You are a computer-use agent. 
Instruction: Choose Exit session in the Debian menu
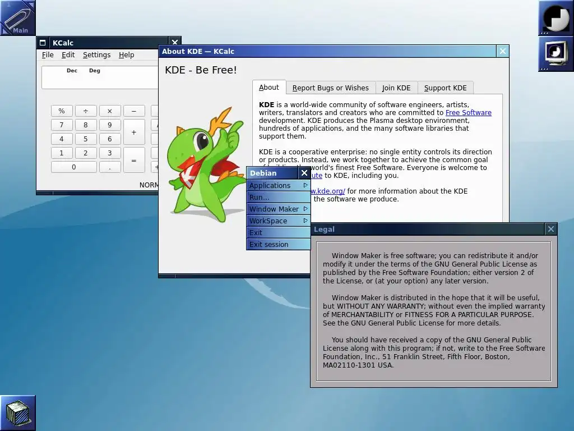pyautogui.click(x=279, y=244)
